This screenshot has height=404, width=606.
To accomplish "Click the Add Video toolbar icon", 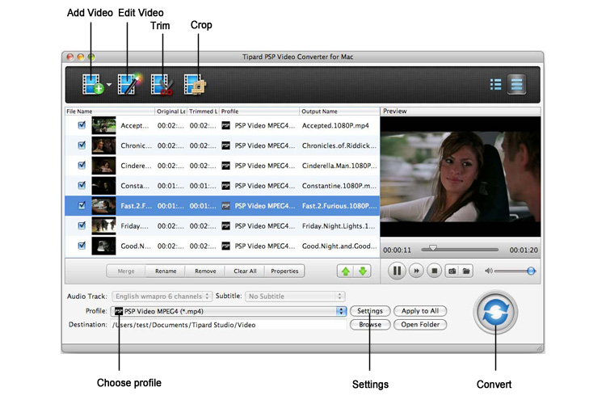I will [x=93, y=84].
